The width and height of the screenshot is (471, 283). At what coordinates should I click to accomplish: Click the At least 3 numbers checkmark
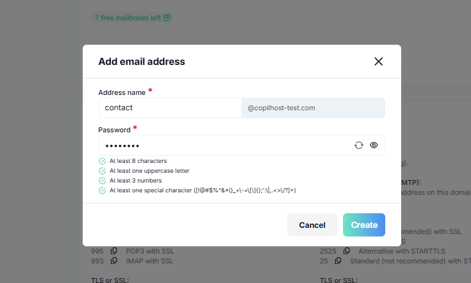click(102, 181)
